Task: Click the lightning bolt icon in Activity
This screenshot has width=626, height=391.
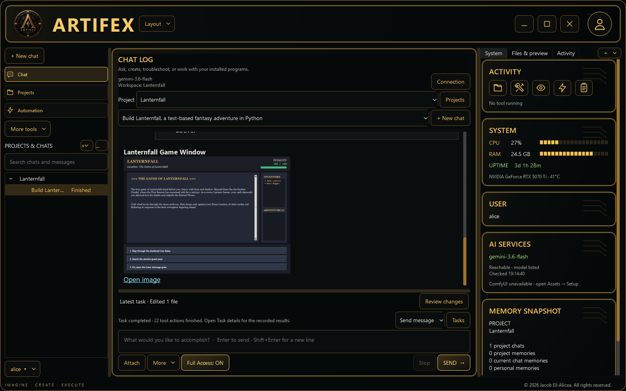Action: tap(562, 88)
